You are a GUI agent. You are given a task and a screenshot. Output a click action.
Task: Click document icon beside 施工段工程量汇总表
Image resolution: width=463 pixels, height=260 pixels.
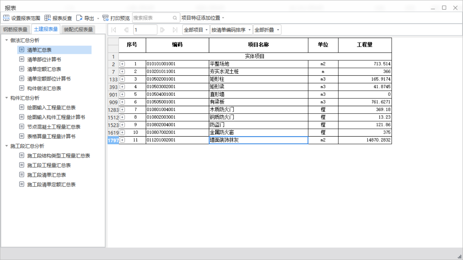coord(22,165)
